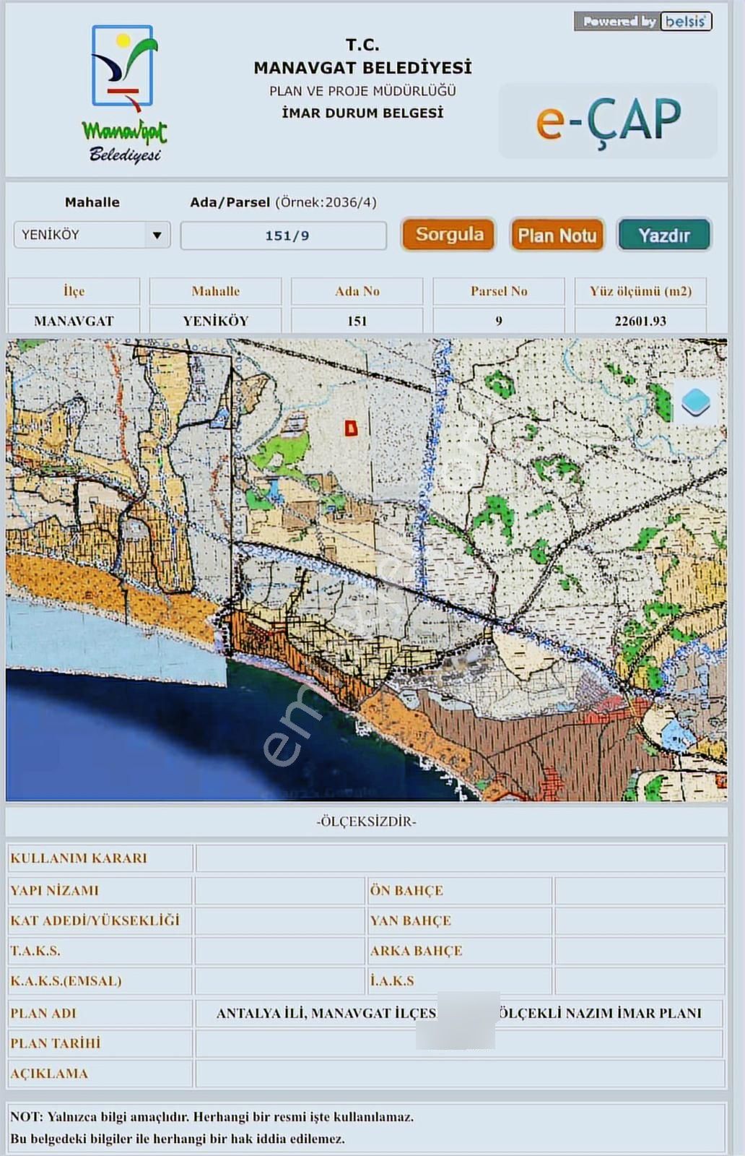Click the T.A.K.S. label
The width and height of the screenshot is (745, 1156).
click(35, 951)
